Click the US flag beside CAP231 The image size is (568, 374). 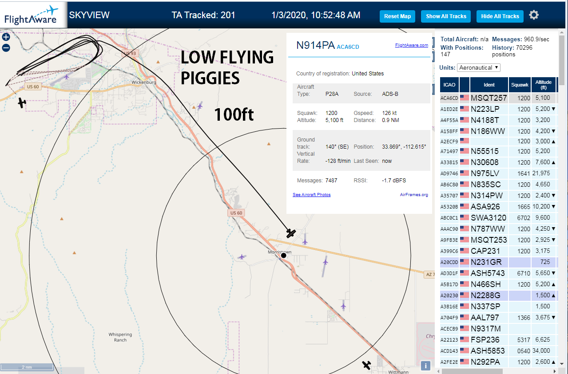coord(465,251)
